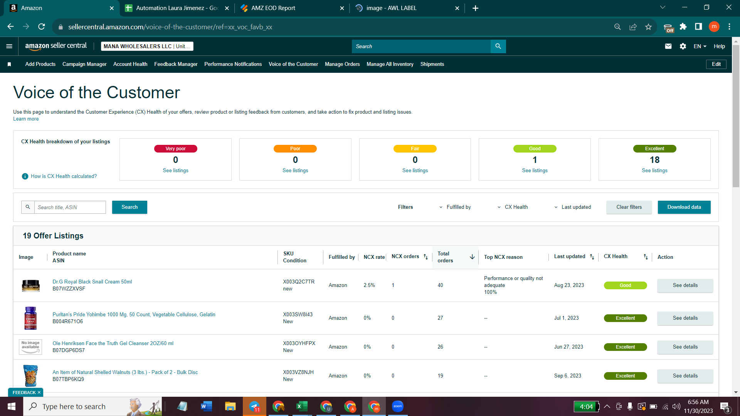Sort by CX Health column arrows

(x=646, y=257)
